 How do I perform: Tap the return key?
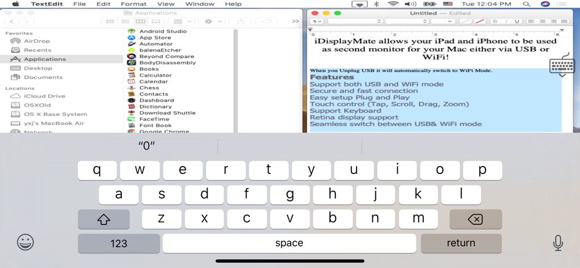[x=461, y=243]
